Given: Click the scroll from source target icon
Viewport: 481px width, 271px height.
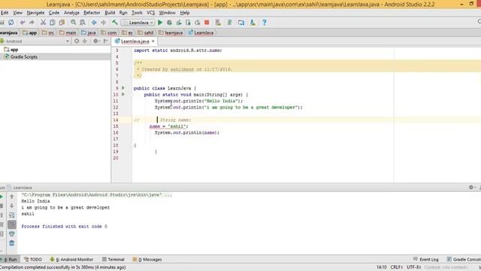Looking at the screenshot, I should [77, 41].
